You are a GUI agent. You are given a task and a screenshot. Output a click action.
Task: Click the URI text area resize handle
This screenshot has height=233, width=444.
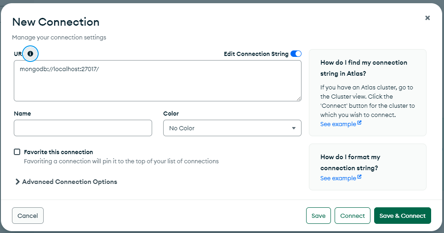click(299, 98)
